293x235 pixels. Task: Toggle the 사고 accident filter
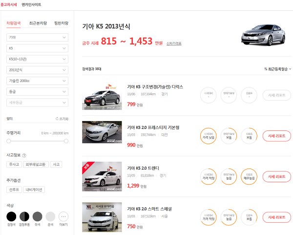coord(56,165)
